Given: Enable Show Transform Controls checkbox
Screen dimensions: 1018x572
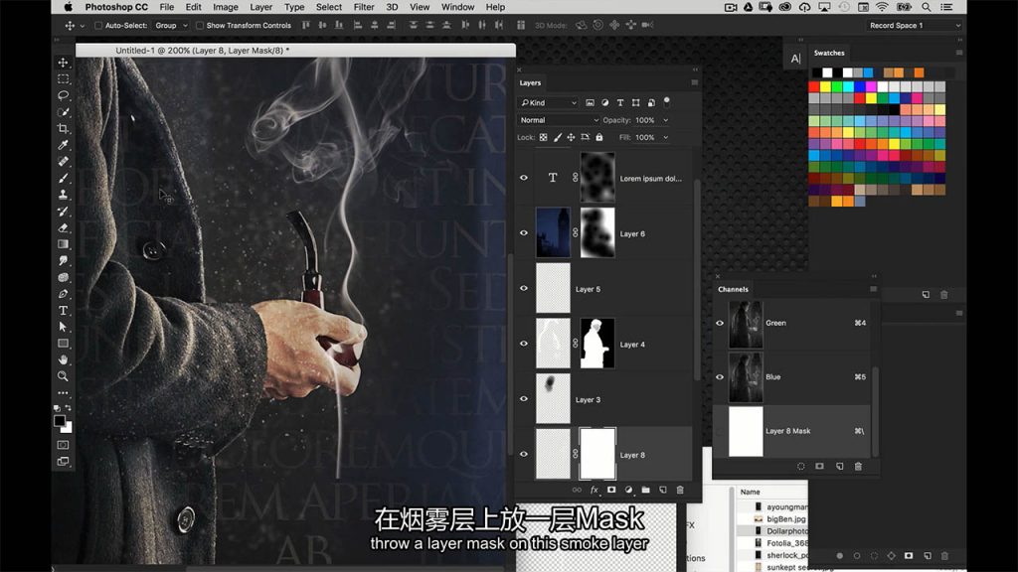Looking at the screenshot, I should 199,25.
